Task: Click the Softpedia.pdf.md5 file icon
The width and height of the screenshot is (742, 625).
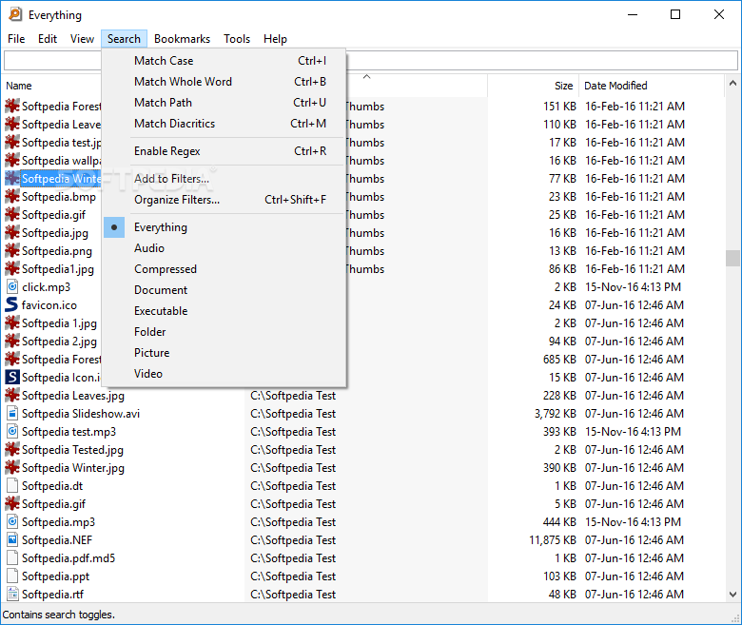Action: pos(12,557)
